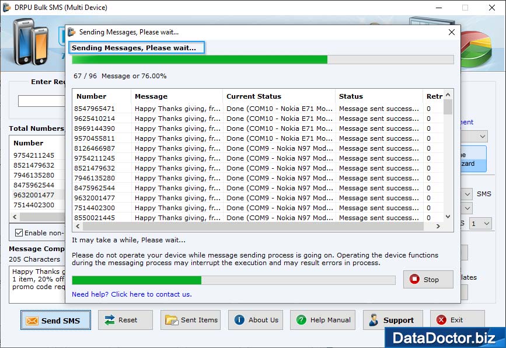
Task: Click the green question mark Help icon
Action: pos(301,320)
